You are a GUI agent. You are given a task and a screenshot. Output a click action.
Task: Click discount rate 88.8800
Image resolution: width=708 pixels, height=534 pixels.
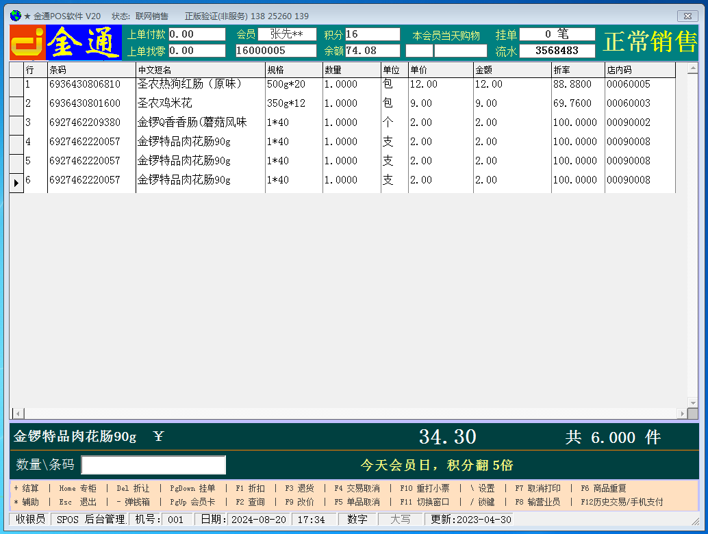[x=572, y=84]
